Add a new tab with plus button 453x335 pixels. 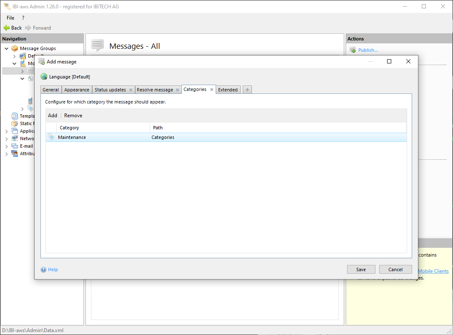pos(247,90)
